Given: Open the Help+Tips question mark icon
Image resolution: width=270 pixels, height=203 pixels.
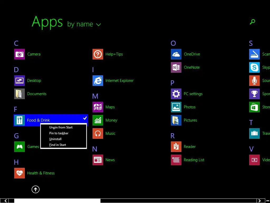Looking at the screenshot, I should (x=98, y=54).
